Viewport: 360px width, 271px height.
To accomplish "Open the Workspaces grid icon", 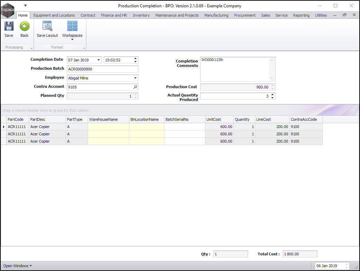I will pos(72,26).
